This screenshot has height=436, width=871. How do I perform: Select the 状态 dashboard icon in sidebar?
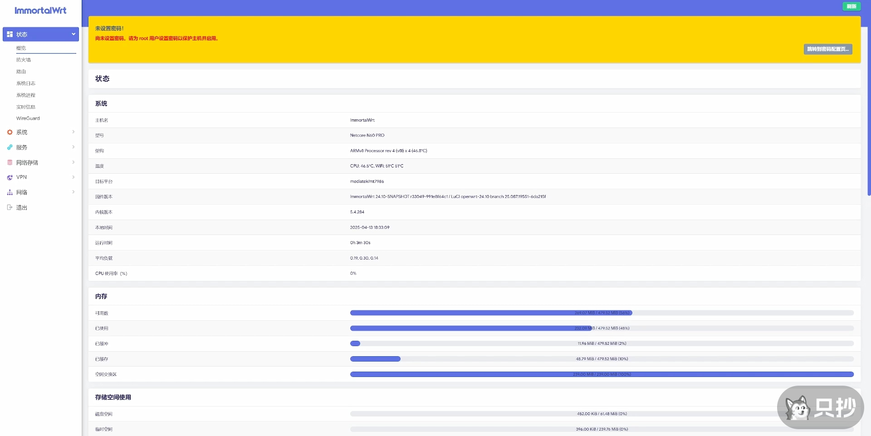coord(10,34)
